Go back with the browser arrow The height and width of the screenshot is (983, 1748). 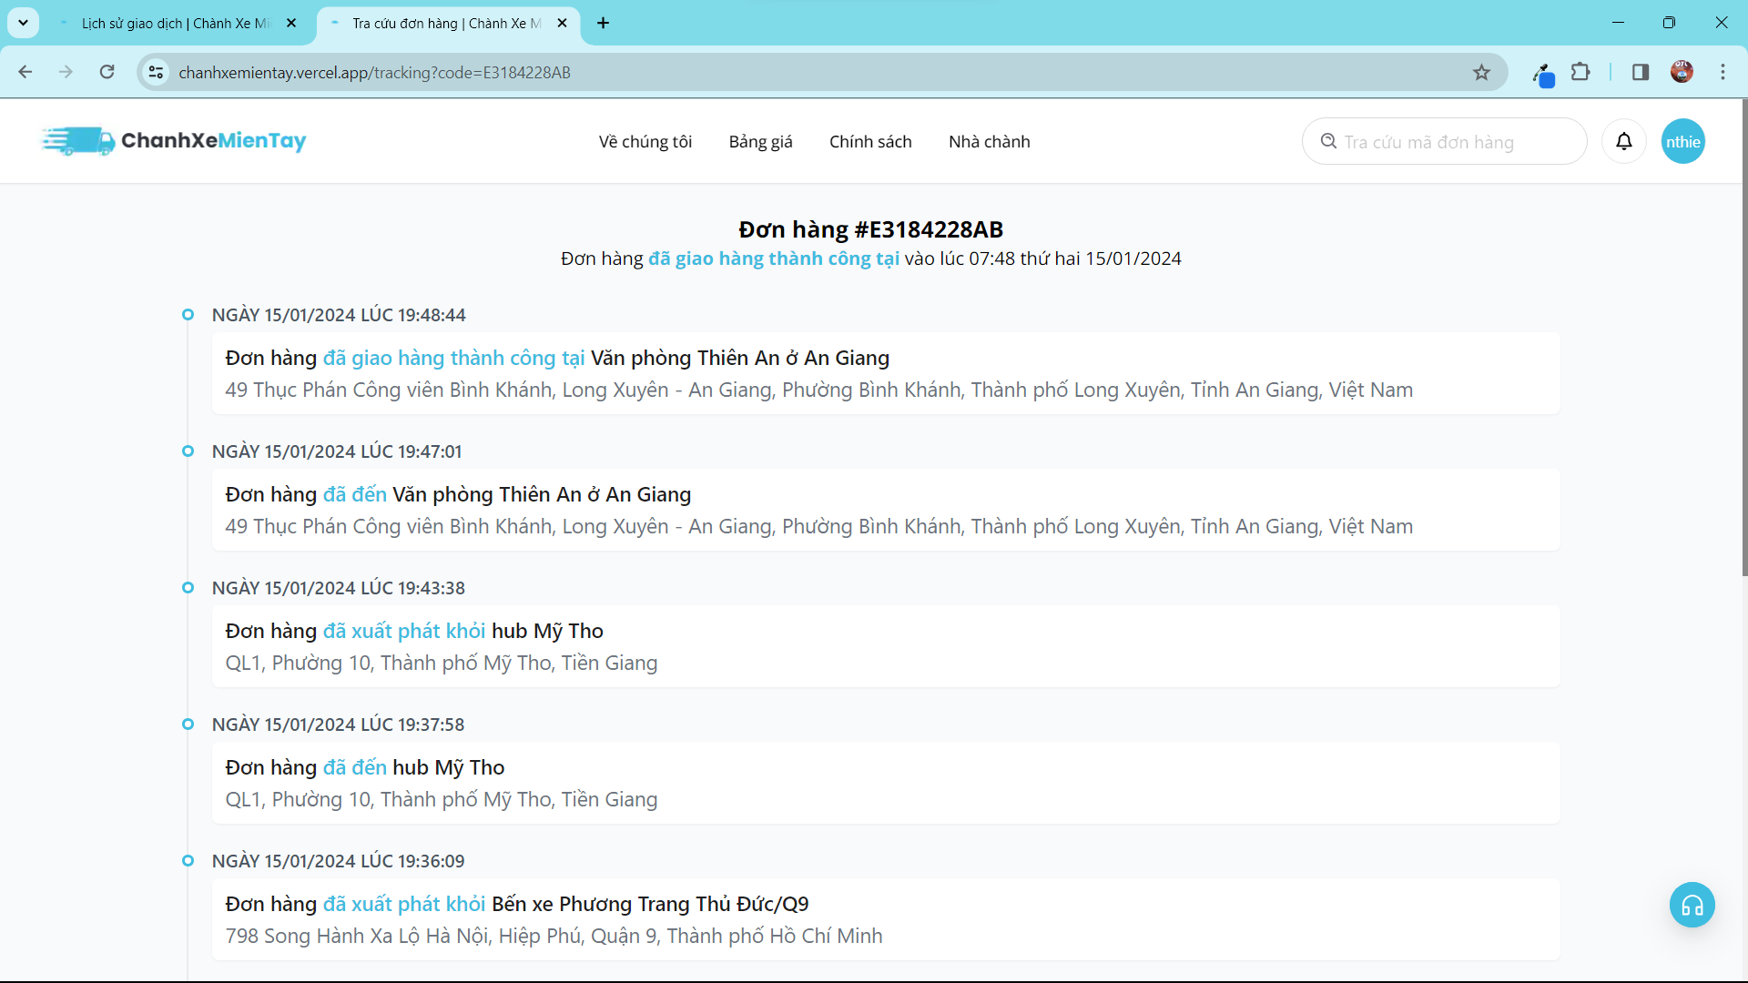pyautogui.click(x=25, y=72)
